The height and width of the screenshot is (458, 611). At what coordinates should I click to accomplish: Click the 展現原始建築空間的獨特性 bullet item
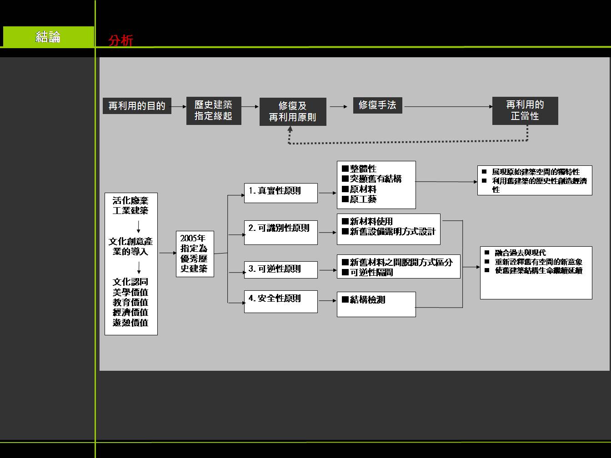click(536, 172)
